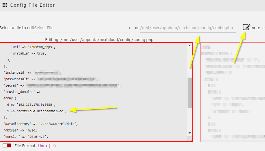Click the Linux (cr) file format link
The width and height of the screenshot is (265, 151).
pyautogui.click(x=47, y=146)
